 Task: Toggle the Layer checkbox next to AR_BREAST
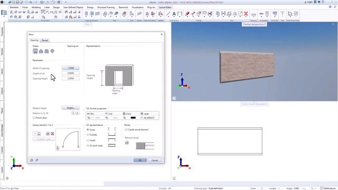point(142,118)
